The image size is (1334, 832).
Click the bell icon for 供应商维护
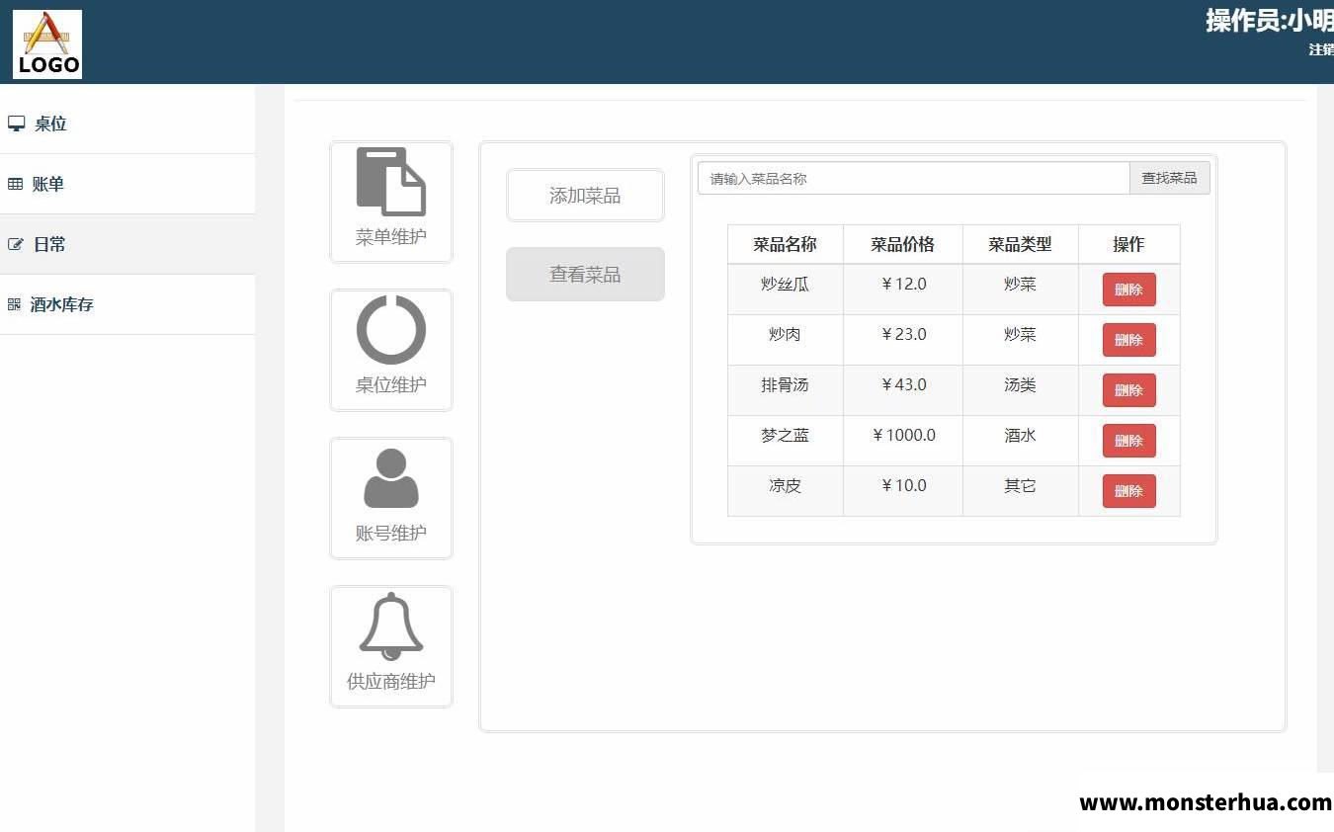391,626
